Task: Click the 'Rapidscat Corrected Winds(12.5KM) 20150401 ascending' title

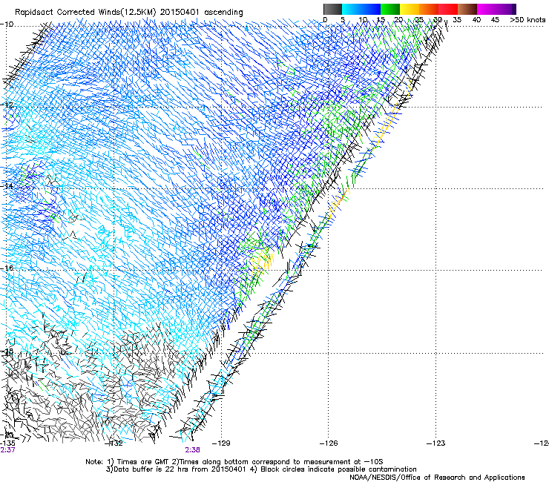Action: (x=129, y=13)
